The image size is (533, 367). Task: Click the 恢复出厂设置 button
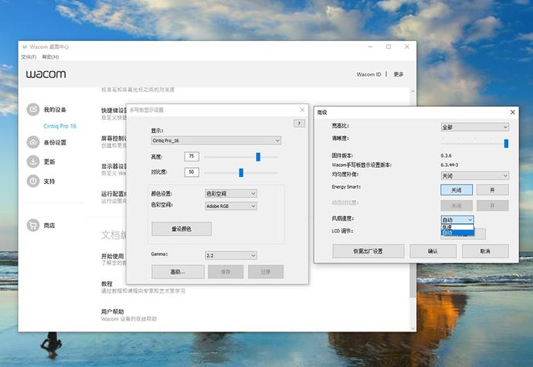tap(368, 251)
